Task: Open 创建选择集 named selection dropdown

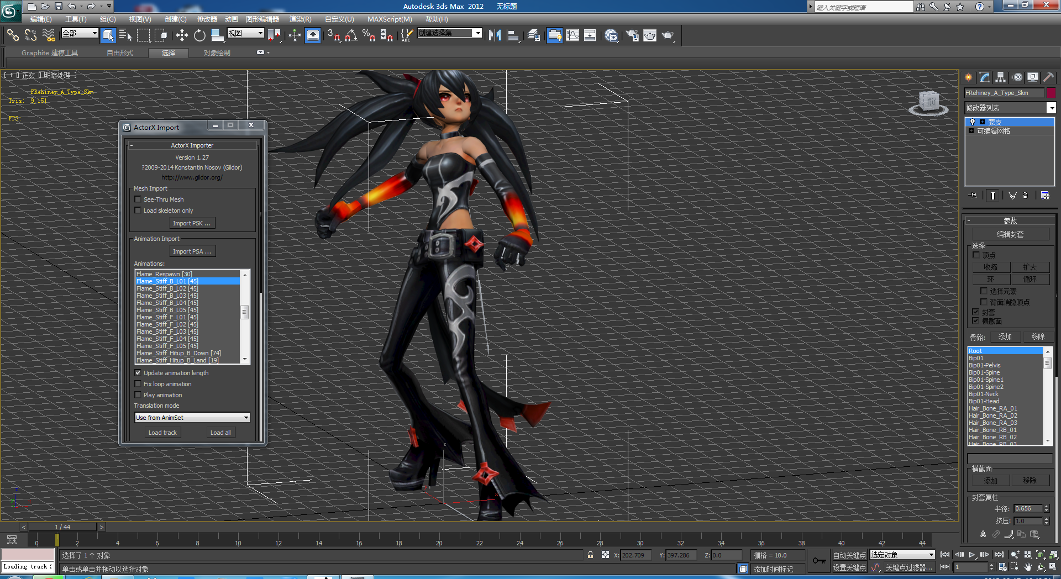Action: tap(449, 33)
